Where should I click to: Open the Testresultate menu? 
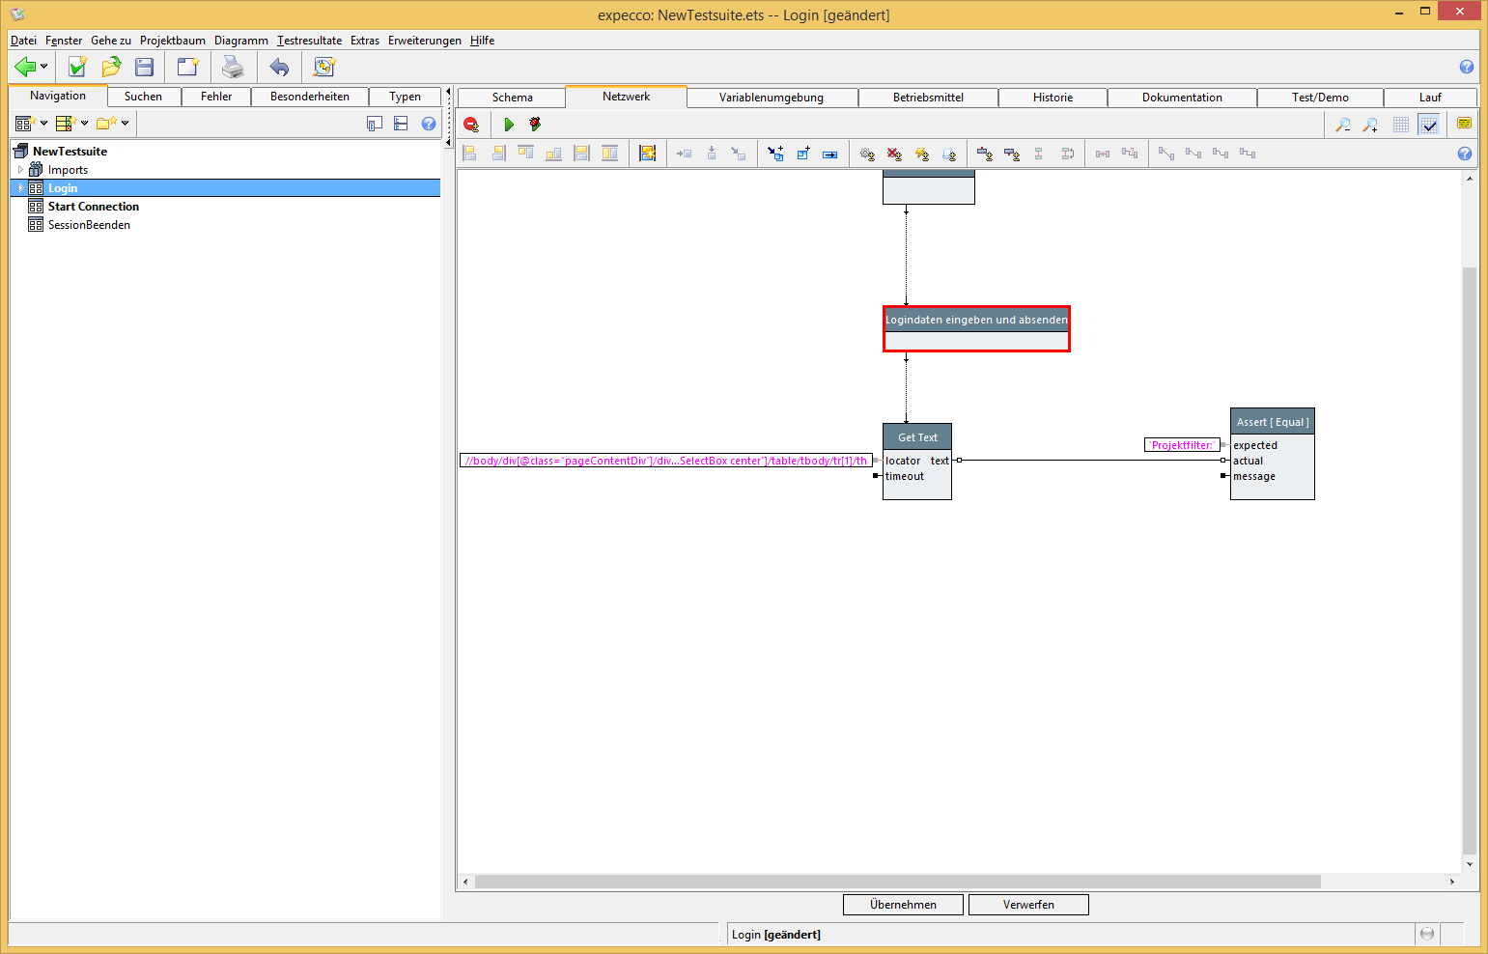click(309, 41)
